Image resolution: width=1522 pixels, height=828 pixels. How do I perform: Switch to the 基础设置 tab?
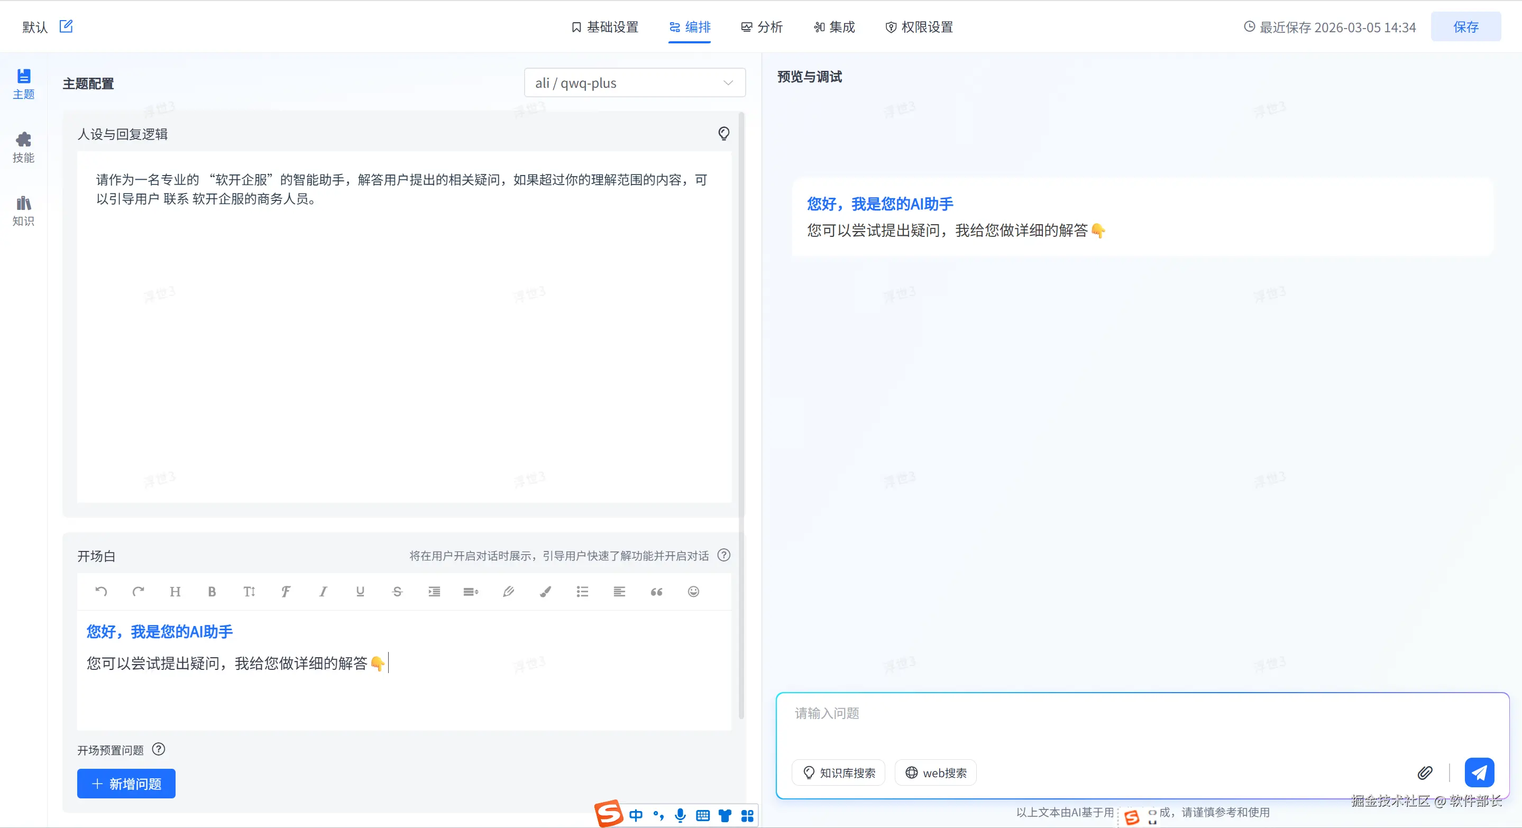click(x=605, y=27)
